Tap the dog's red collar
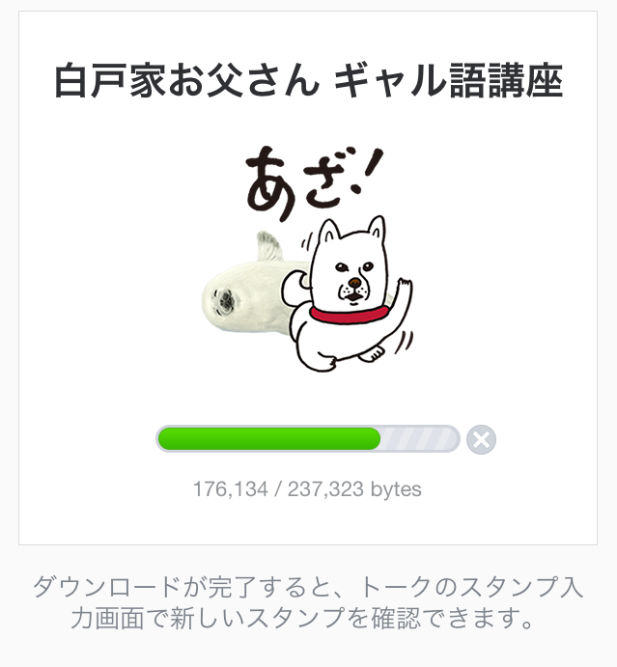 (x=349, y=315)
